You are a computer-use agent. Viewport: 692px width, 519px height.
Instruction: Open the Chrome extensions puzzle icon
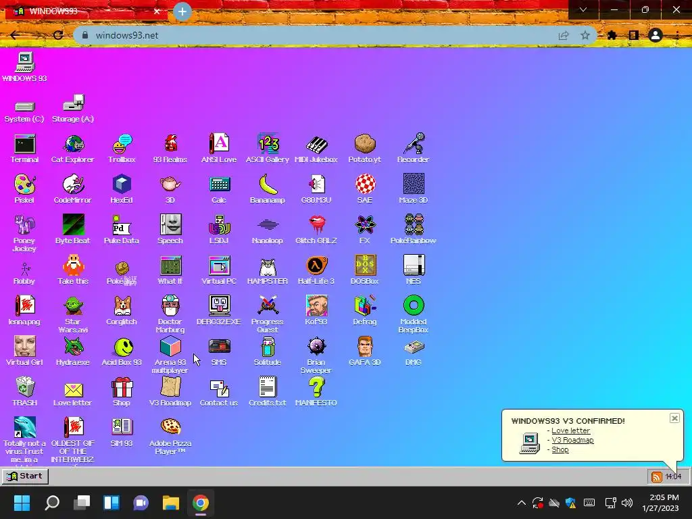(612, 35)
